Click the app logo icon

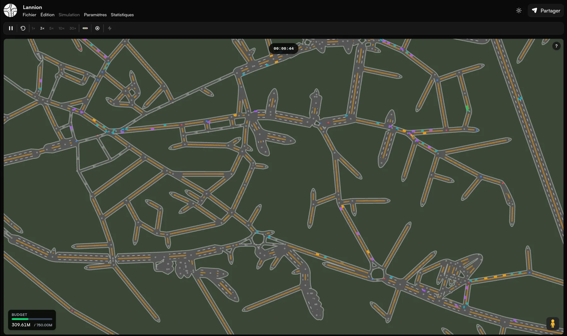tap(10, 10)
